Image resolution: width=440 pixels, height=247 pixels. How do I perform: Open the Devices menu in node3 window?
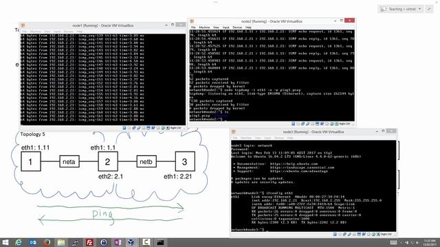coord(279,138)
